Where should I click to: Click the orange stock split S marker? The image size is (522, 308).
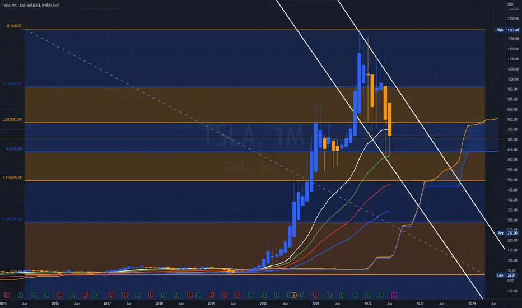pos(294,295)
